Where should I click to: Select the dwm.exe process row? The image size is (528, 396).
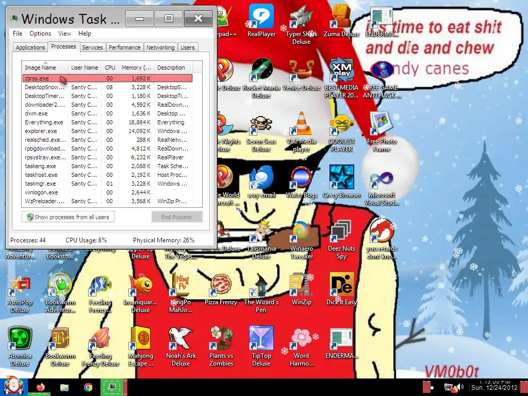tap(108, 113)
